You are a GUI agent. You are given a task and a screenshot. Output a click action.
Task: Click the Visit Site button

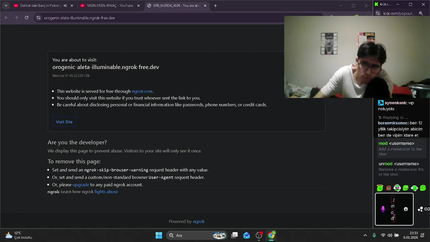pyautogui.click(x=64, y=122)
